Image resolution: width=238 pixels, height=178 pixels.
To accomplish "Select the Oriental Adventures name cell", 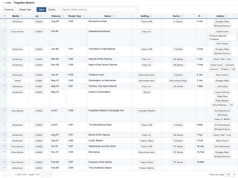I will tap(109, 37).
